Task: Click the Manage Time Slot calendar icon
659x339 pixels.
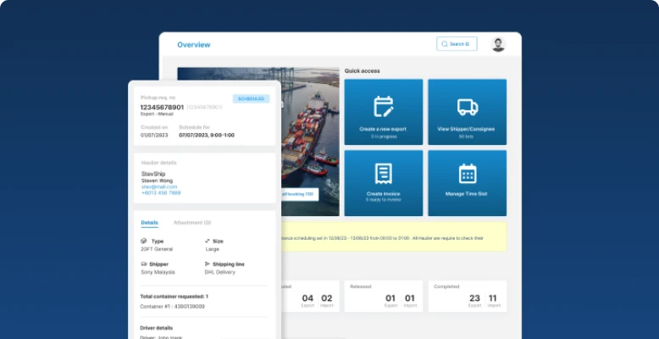Action: click(x=468, y=174)
